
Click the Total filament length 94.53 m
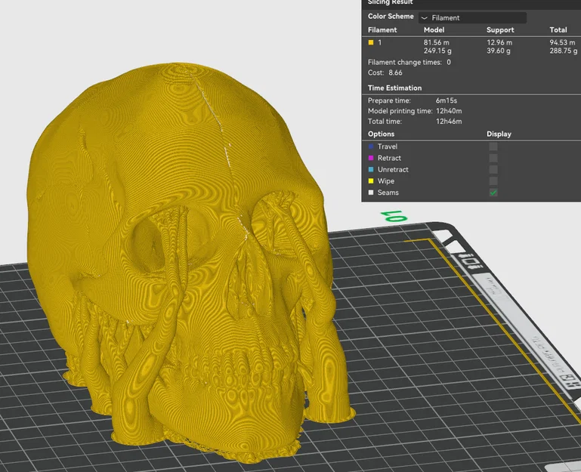(x=562, y=42)
